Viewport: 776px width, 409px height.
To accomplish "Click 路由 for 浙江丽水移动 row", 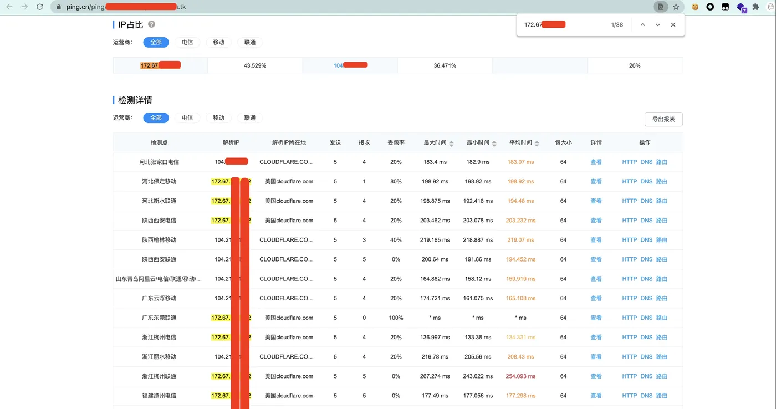I will coord(662,356).
